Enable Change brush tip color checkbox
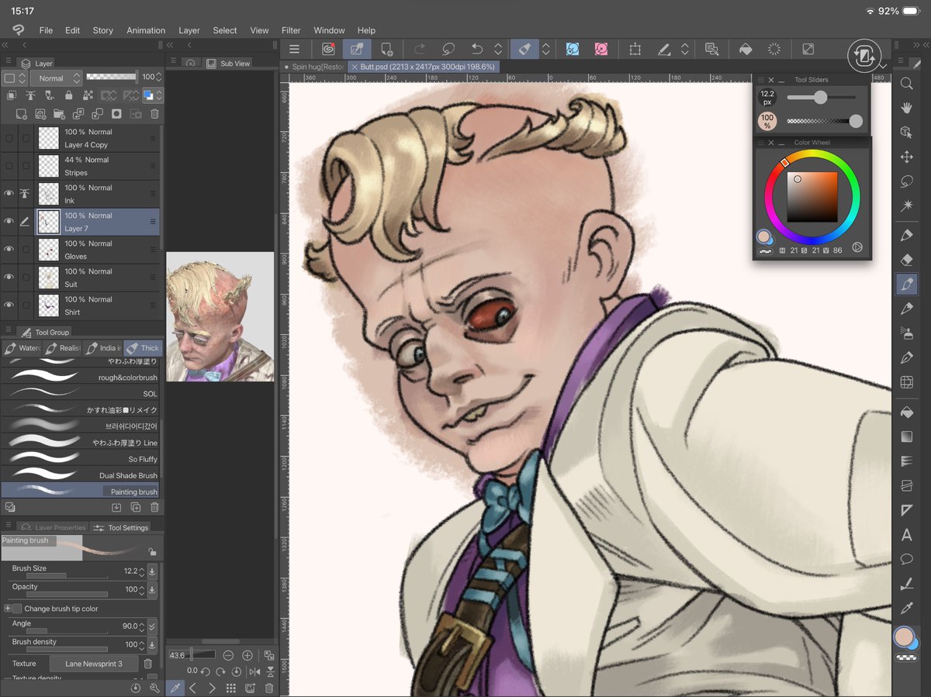931x697 pixels. click(x=18, y=609)
